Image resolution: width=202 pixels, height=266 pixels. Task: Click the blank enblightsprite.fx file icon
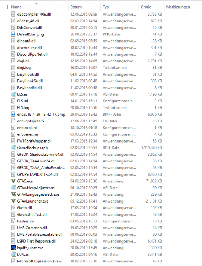(13, 121)
